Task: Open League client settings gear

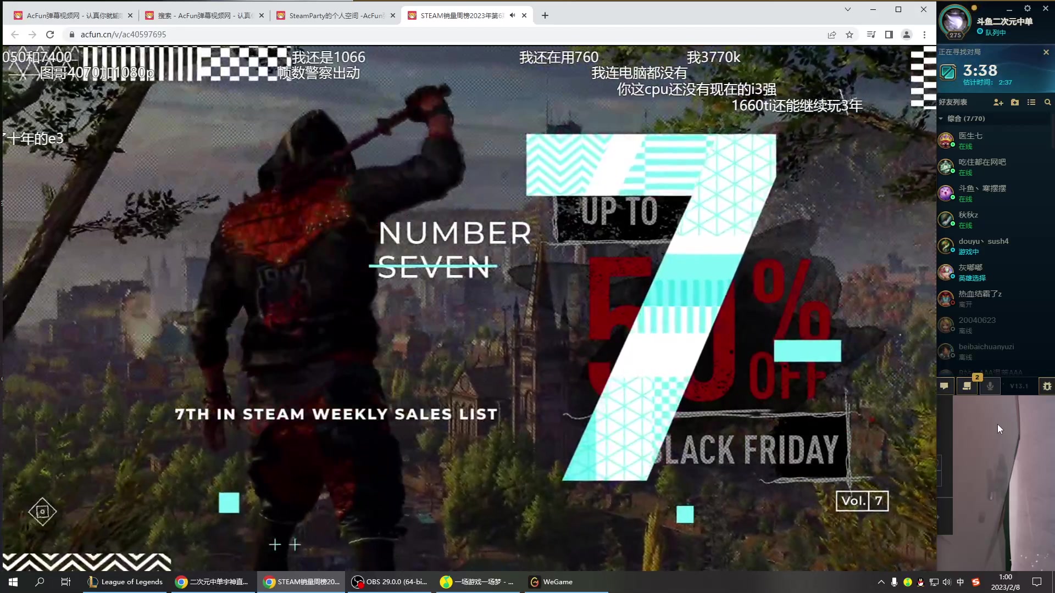Action: (1028, 8)
